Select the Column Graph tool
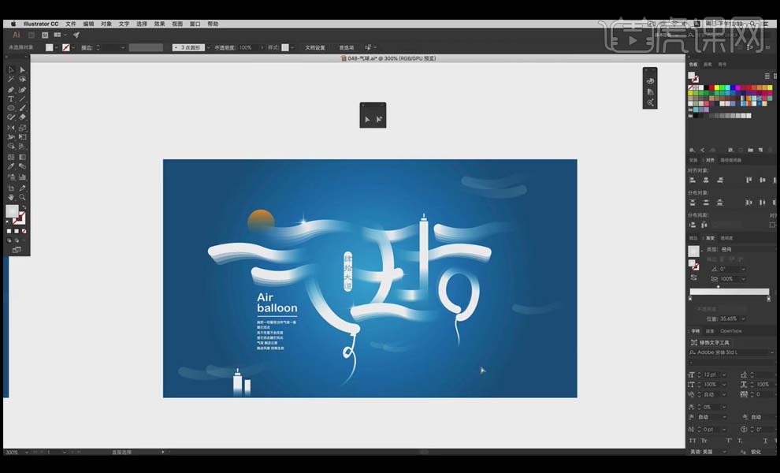Screen dimensions: 780x473 click(x=22, y=177)
